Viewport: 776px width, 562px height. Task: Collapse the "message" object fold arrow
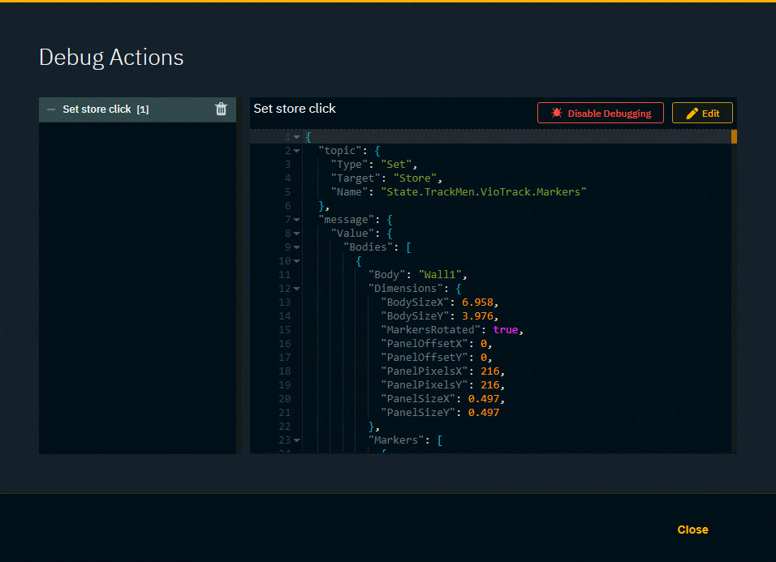pyautogui.click(x=295, y=219)
